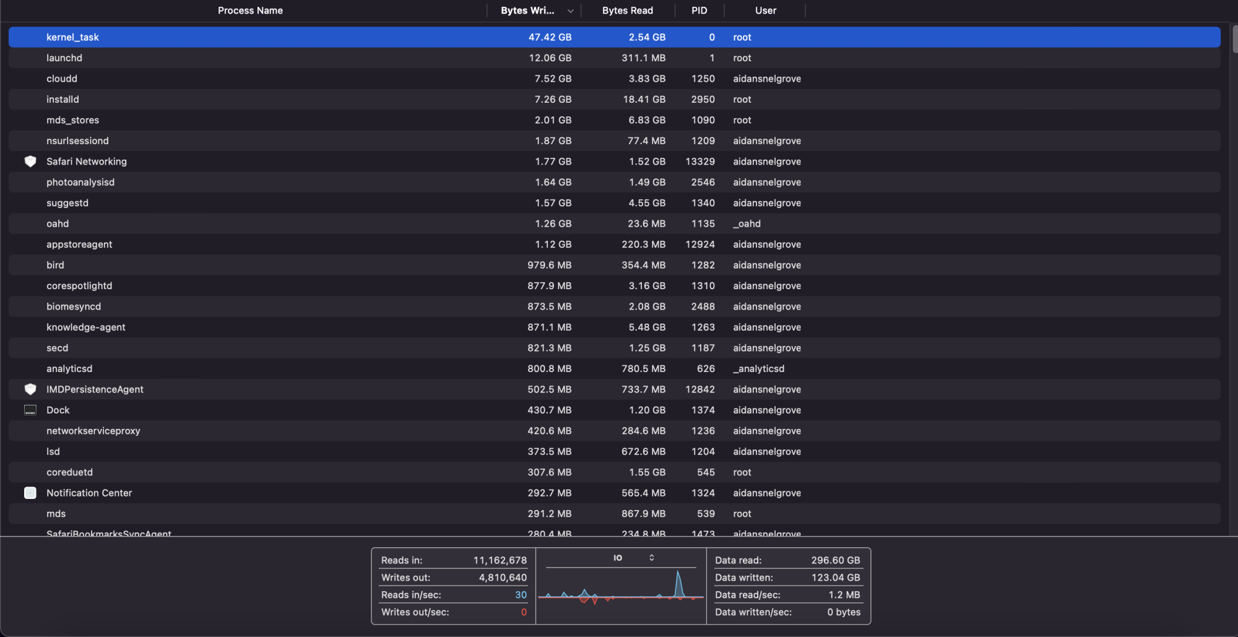Select the cloudd process name
1238x637 pixels.
click(62, 79)
